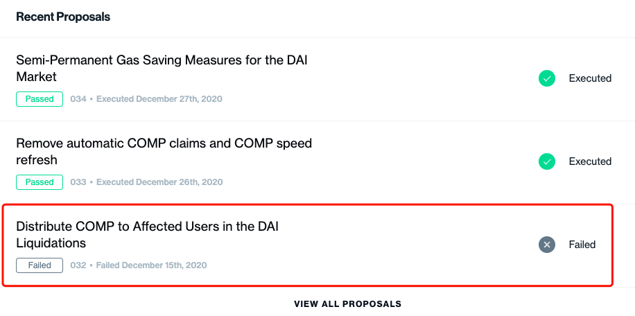The height and width of the screenshot is (316, 635).
Task: Click 'Failed December 15th, 2020' date text
Action: click(x=151, y=265)
